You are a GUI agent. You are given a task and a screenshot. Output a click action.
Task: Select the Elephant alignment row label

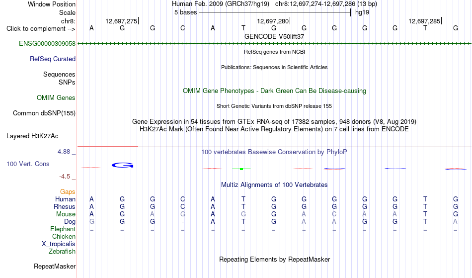[x=63, y=229]
